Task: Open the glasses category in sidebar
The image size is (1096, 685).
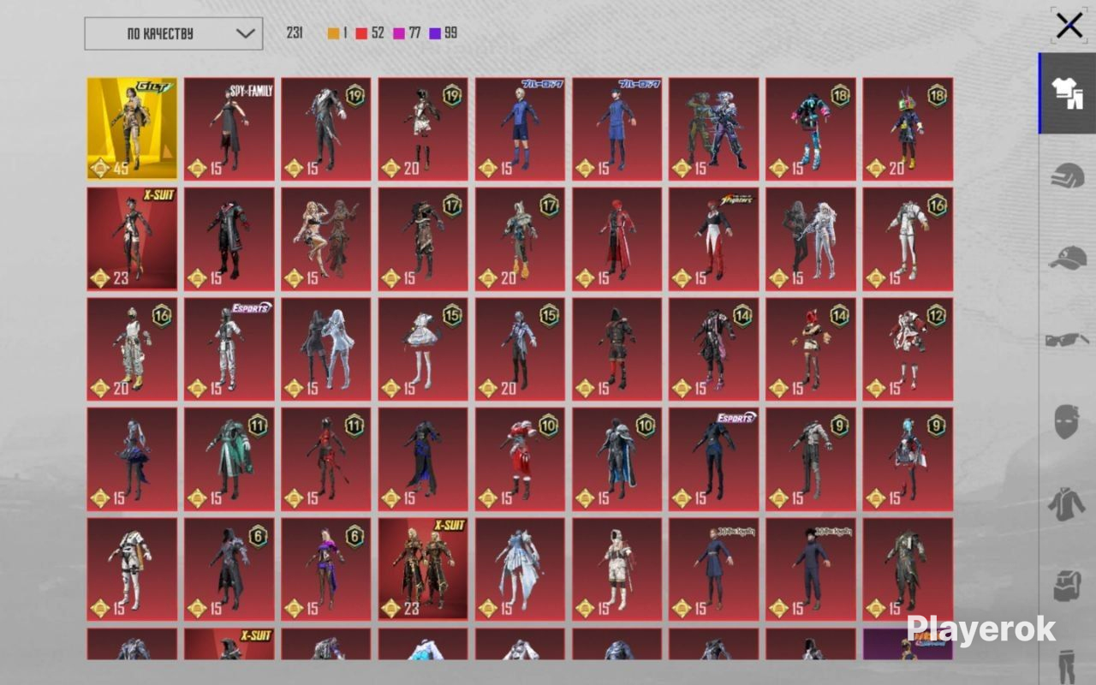Action: click(1068, 340)
